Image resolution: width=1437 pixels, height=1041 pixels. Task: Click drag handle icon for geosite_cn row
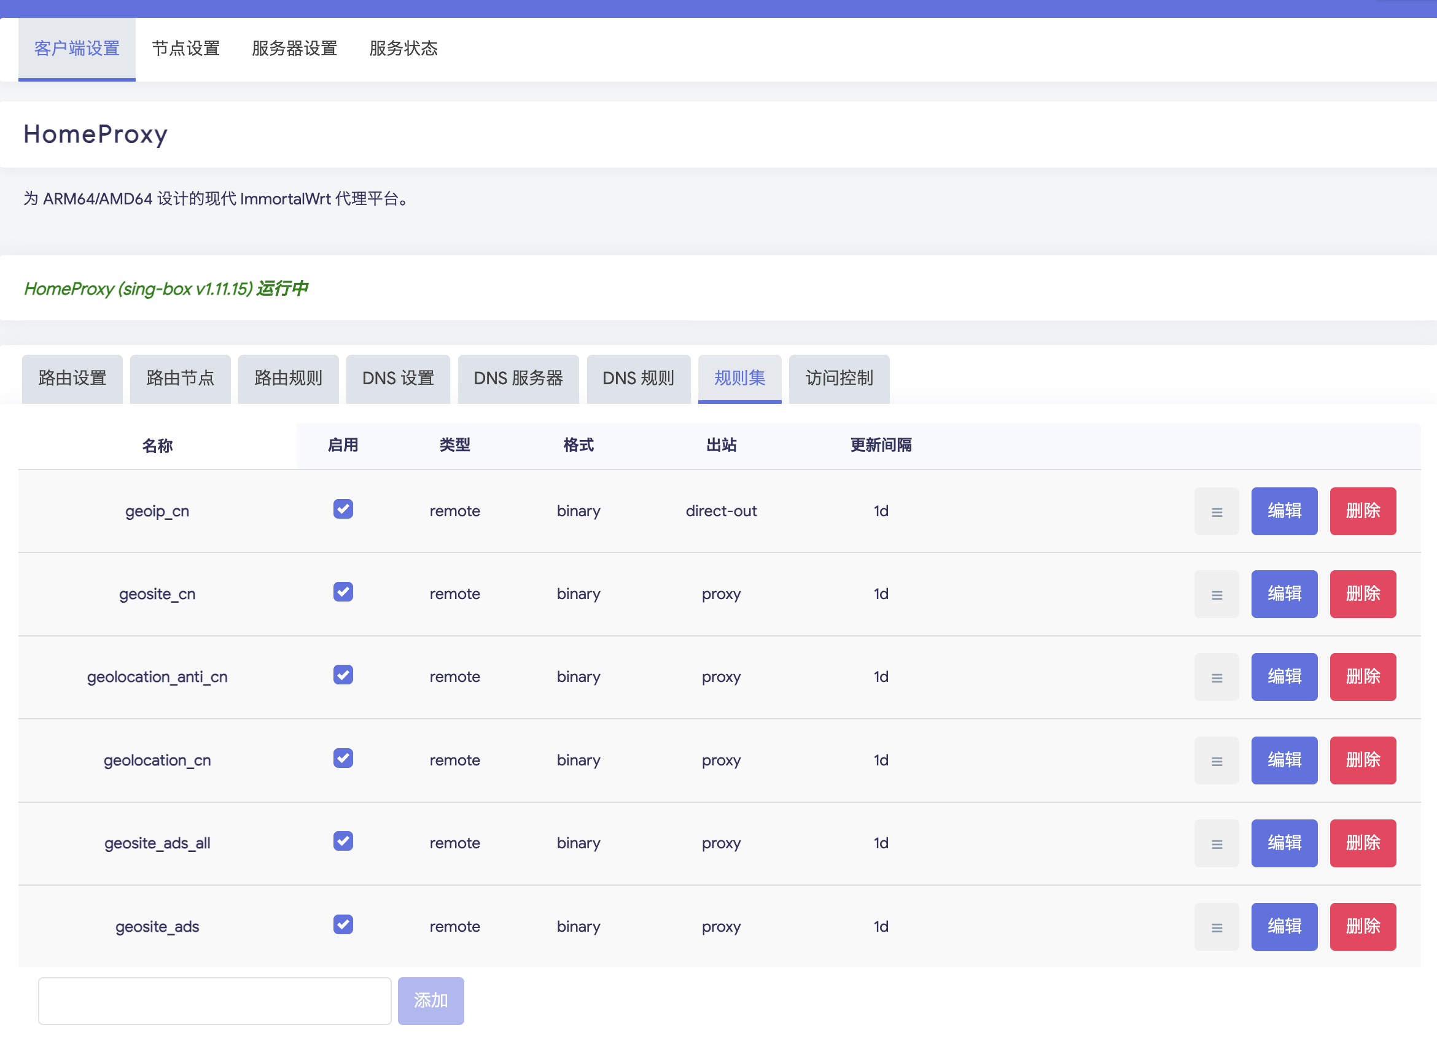point(1216,595)
